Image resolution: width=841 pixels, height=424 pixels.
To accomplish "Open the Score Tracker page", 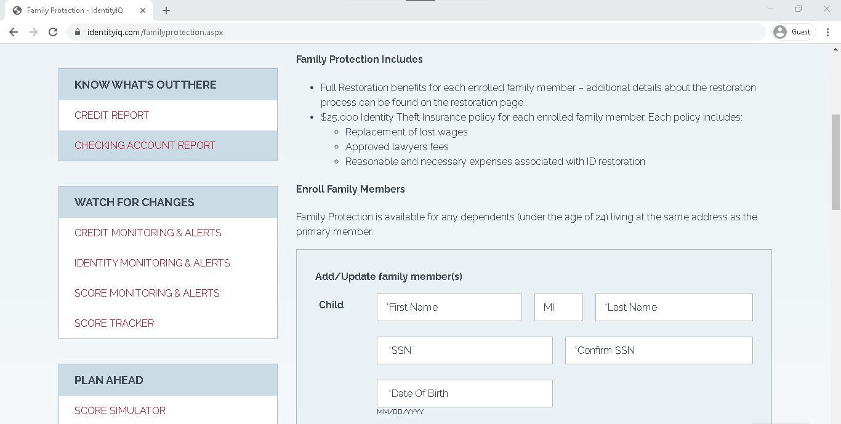I will [114, 322].
